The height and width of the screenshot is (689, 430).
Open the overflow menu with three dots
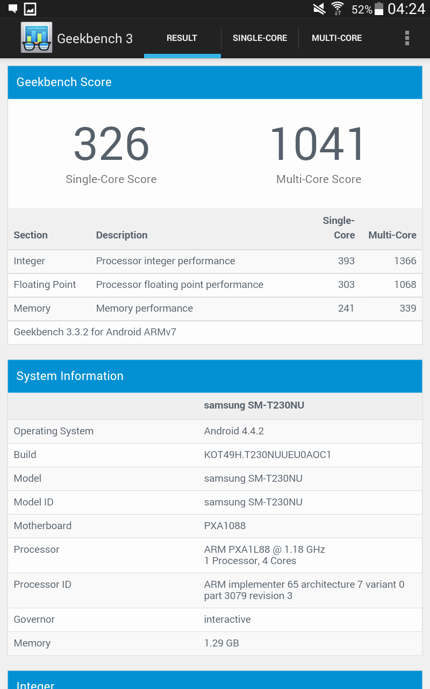[x=407, y=38]
